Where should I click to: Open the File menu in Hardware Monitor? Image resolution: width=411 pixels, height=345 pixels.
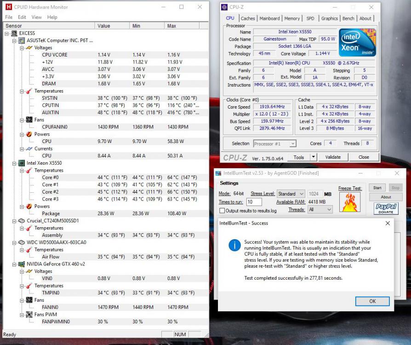[9, 17]
